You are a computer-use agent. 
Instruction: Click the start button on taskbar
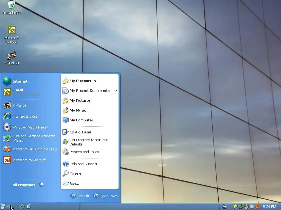(7, 206)
